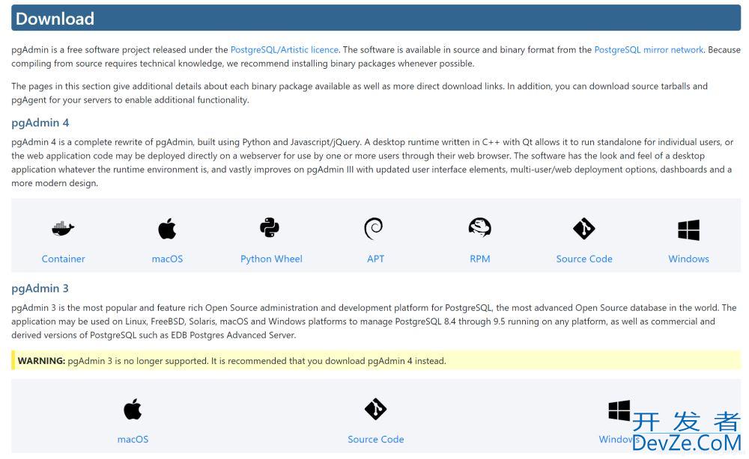Open the pgAdmin 4 Source Code link
The height and width of the screenshot is (459, 749).
pyautogui.click(x=584, y=259)
